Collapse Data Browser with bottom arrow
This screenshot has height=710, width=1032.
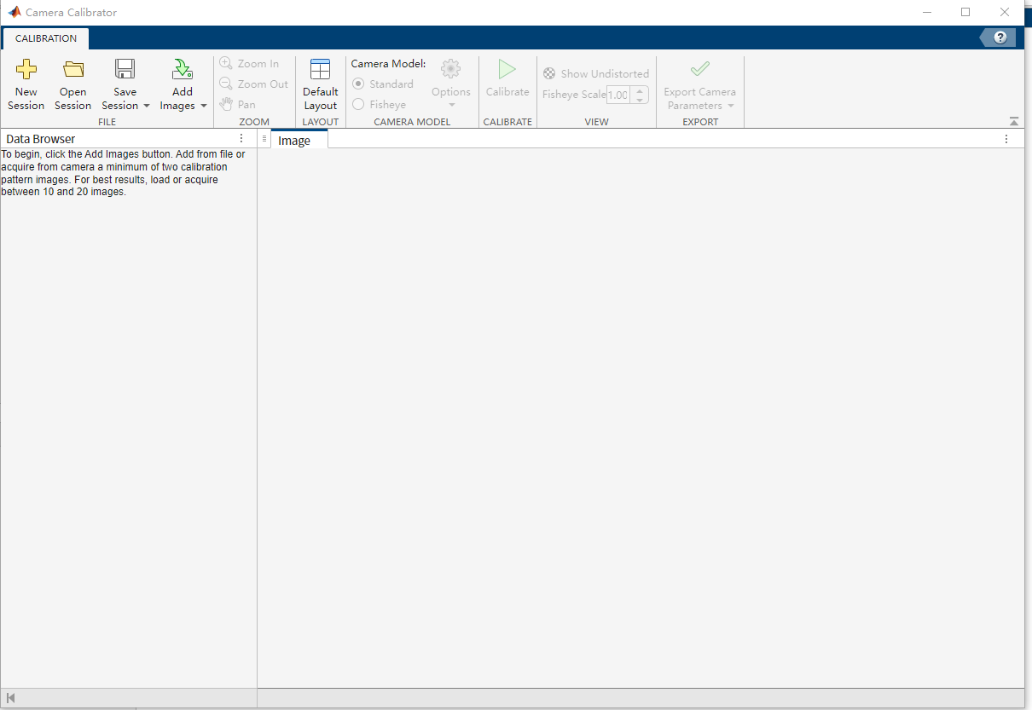pyautogui.click(x=10, y=698)
